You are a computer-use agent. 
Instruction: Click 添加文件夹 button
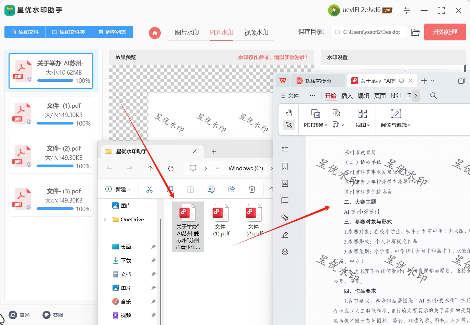68,32
